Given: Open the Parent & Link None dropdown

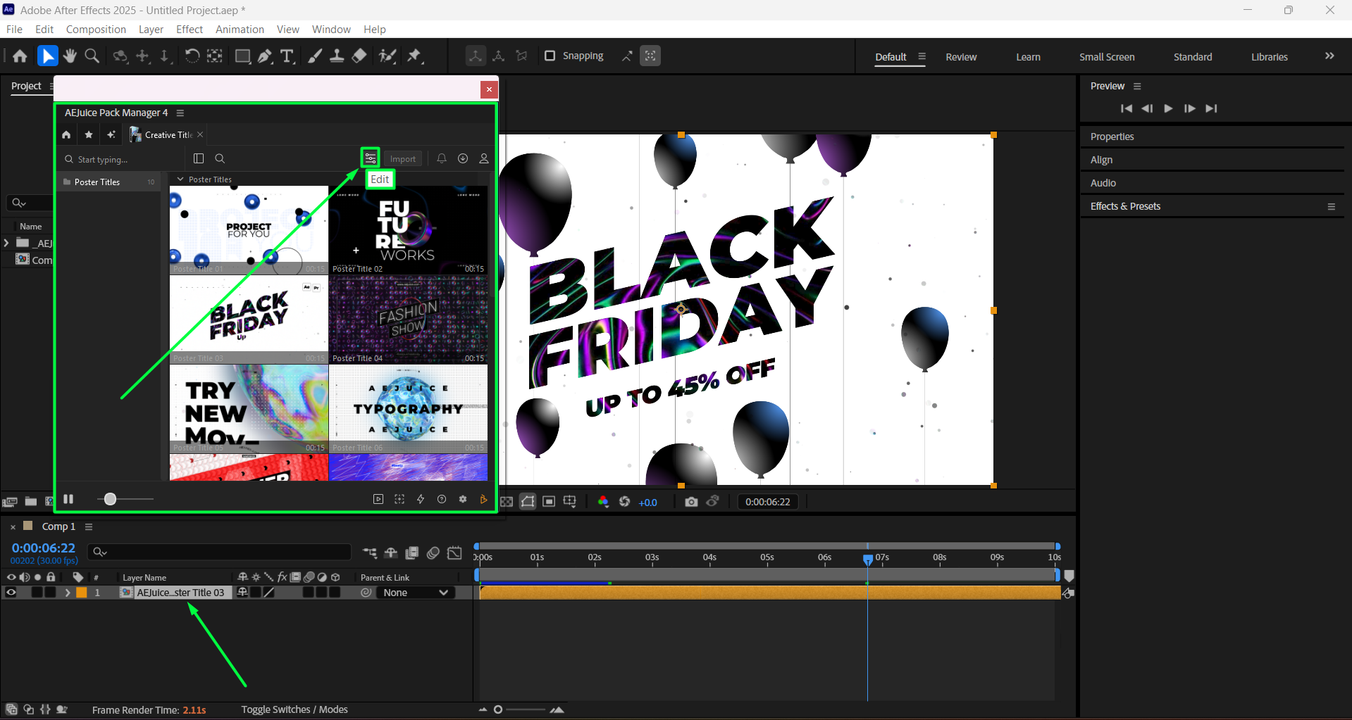Looking at the screenshot, I should pyautogui.click(x=416, y=593).
